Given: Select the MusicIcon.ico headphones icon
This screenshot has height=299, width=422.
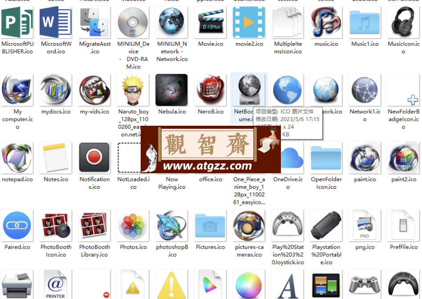Looking at the screenshot, I should pyautogui.click(x=403, y=22).
